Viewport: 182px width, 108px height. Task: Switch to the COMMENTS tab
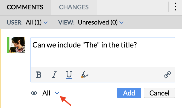pos(26,7)
